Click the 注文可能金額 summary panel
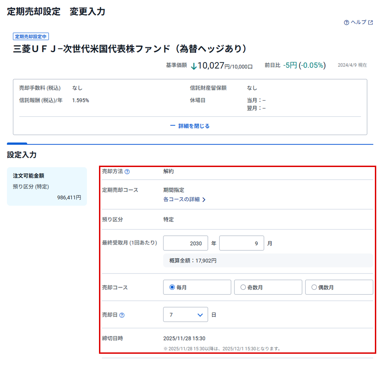Viewport: 381px width, 365px height. (x=47, y=186)
